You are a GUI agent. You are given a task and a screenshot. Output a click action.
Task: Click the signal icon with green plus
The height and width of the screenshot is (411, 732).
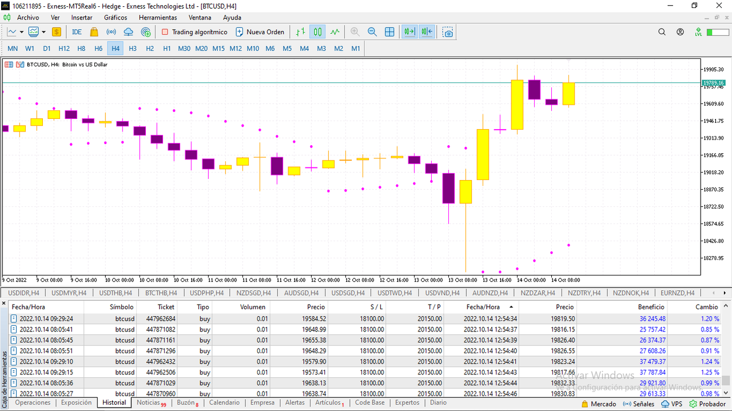coord(146,32)
